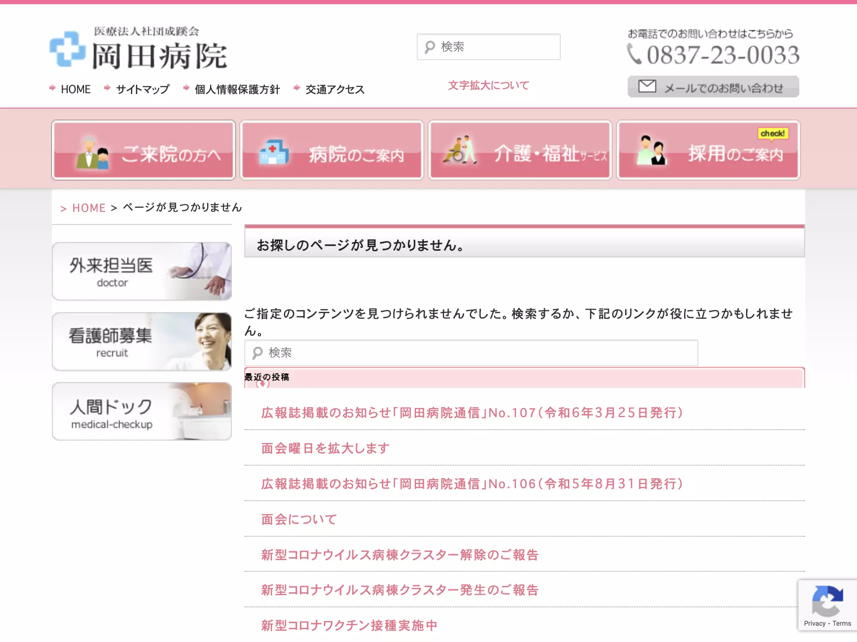This screenshot has height=642, width=857.
Task: Open the 面会について post link
Action: (299, 520)
